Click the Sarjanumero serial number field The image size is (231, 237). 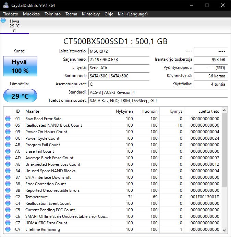(119, 59)
